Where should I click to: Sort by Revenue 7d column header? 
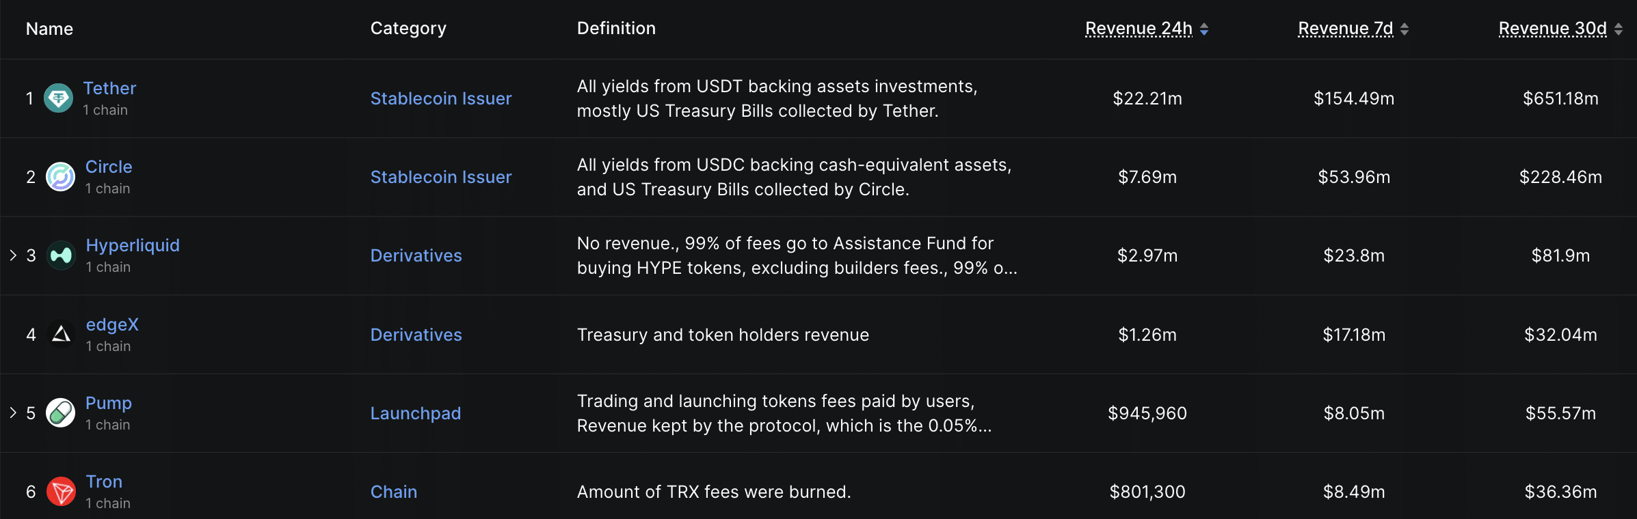point(1345,29)
